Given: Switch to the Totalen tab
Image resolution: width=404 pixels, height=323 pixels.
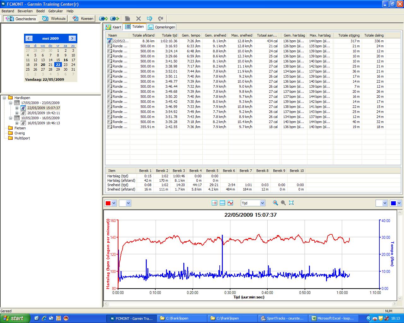Looking at the screenshot, I should (134, 26).
